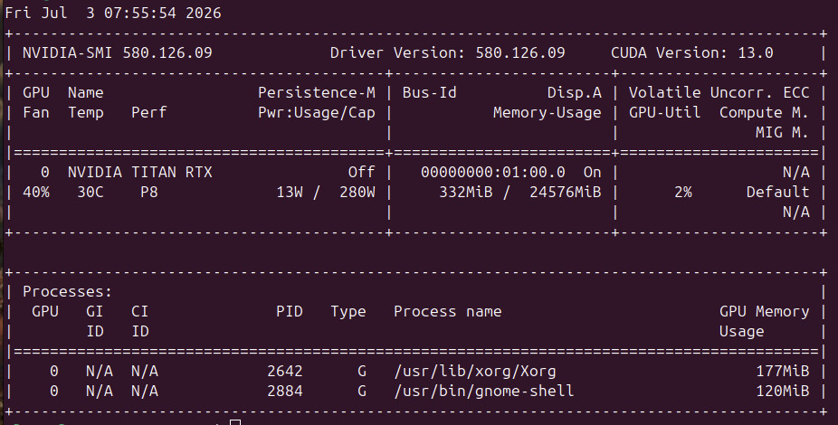This screenshot has width=838, height=425.
Task: Click the "CUDA Version: 13.0" text
Action: pos(692,52)
